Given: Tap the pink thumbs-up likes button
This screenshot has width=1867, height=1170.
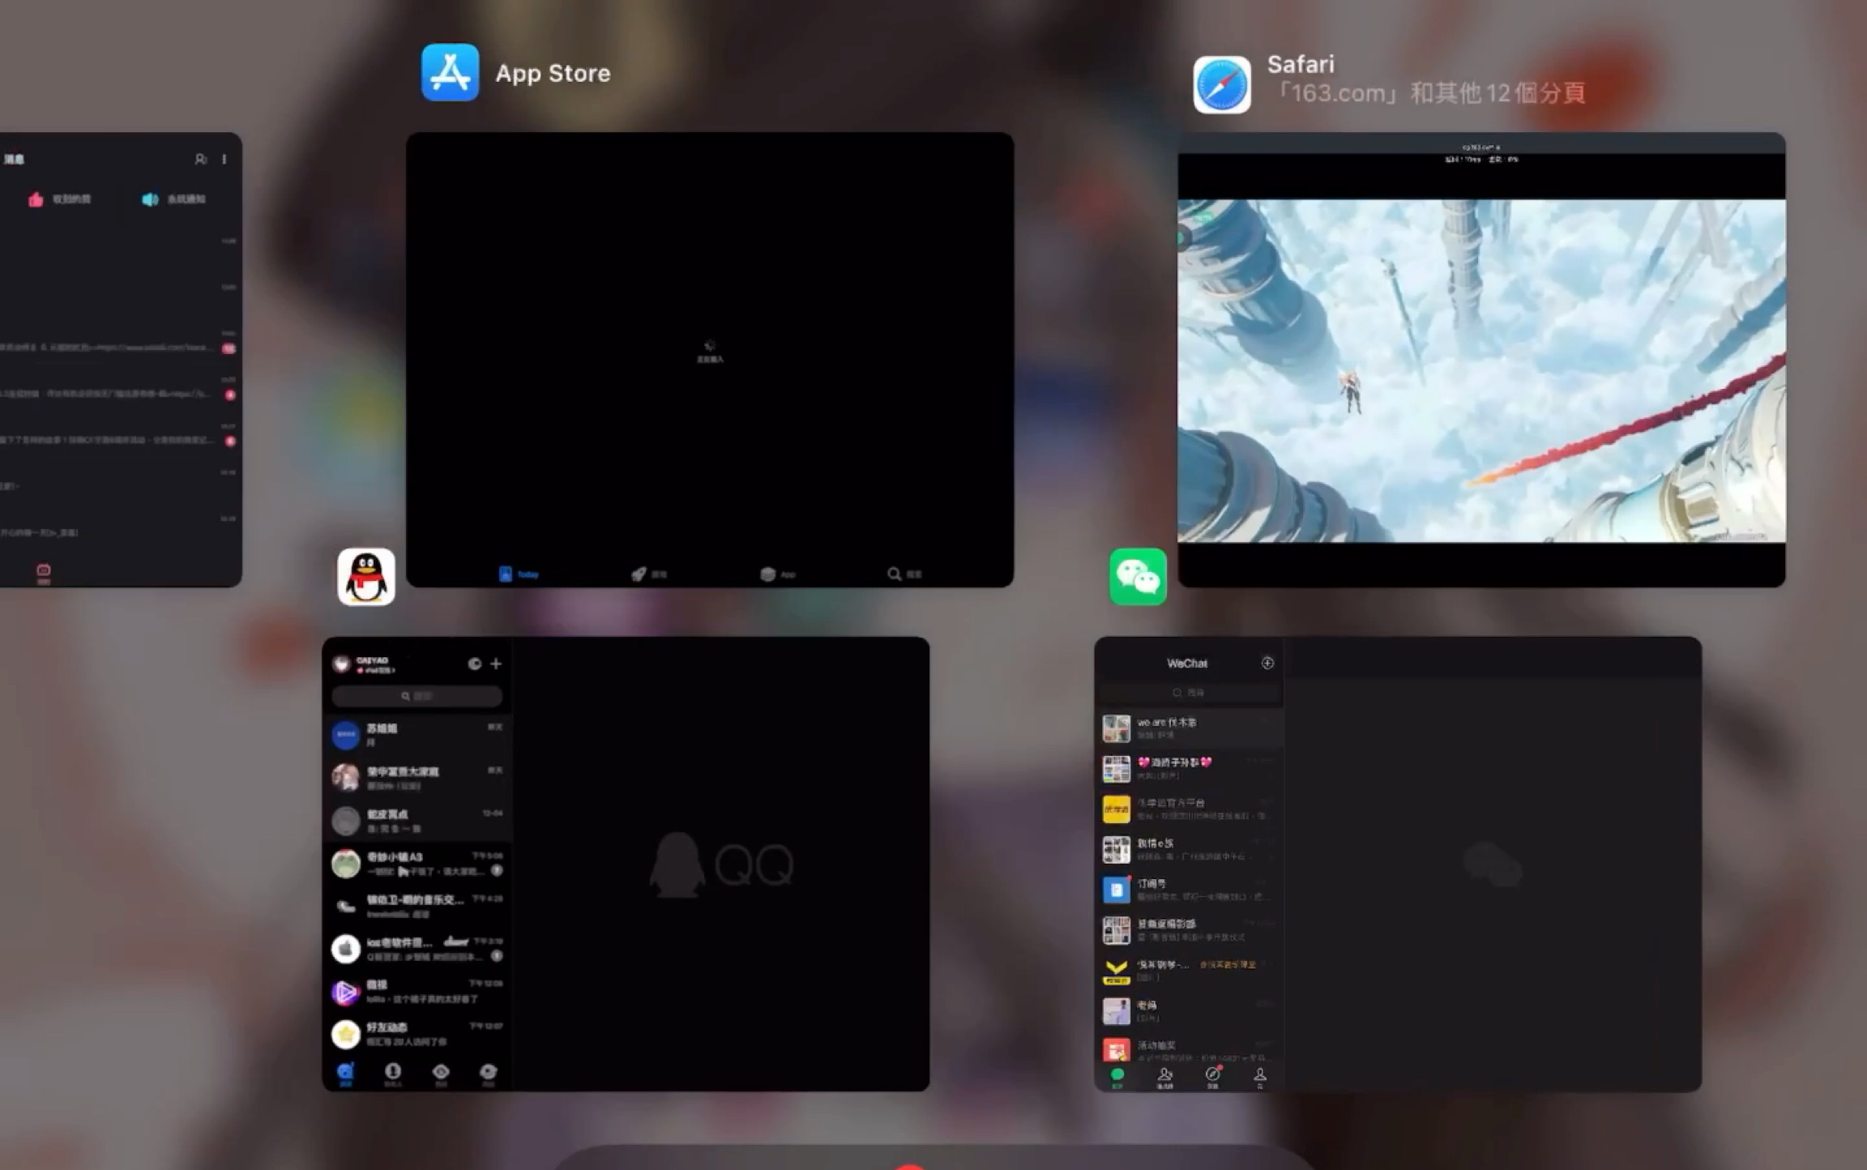Looking at the screenshot, I should pyautogui.click(x=59, y=199).
